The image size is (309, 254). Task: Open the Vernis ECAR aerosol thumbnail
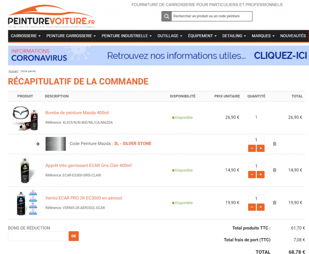[26, 203]
